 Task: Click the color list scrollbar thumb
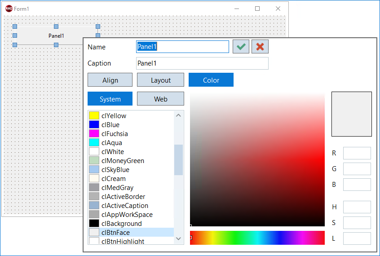(178, 160)
